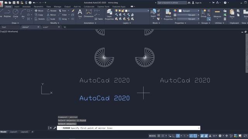Click the keyword search input field

[172, 3]
